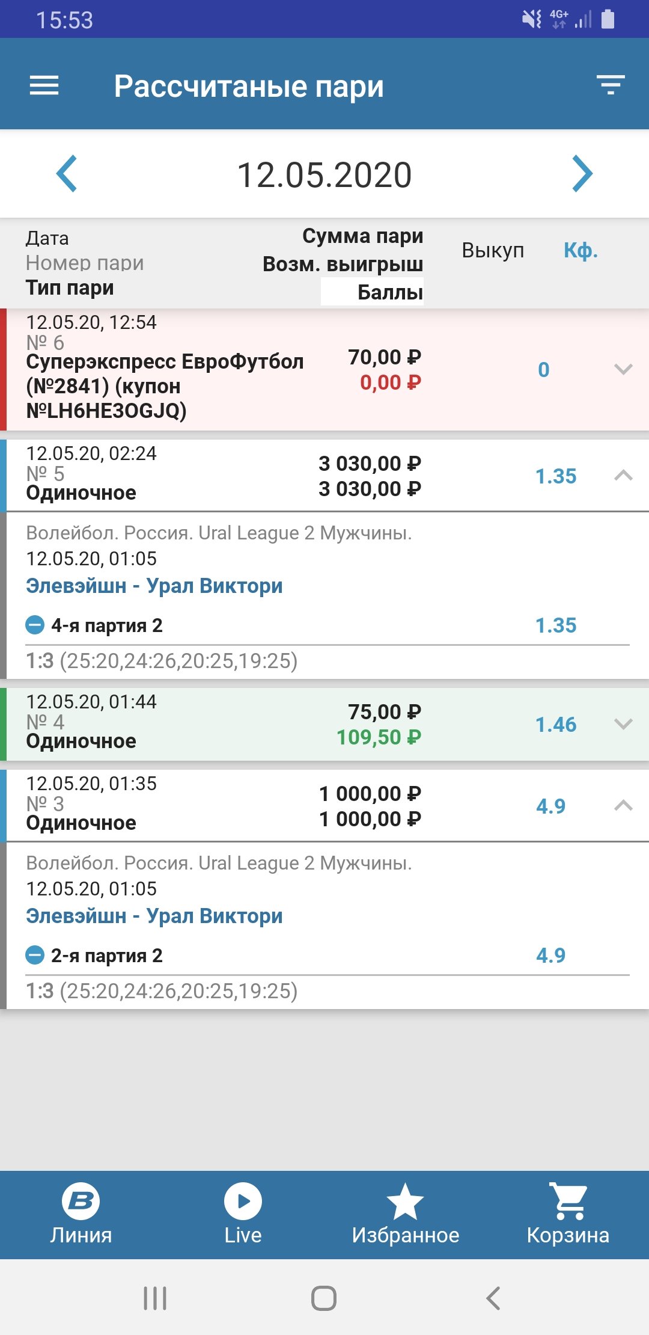Tap the 12.05.2020 date label

point(324,175)
